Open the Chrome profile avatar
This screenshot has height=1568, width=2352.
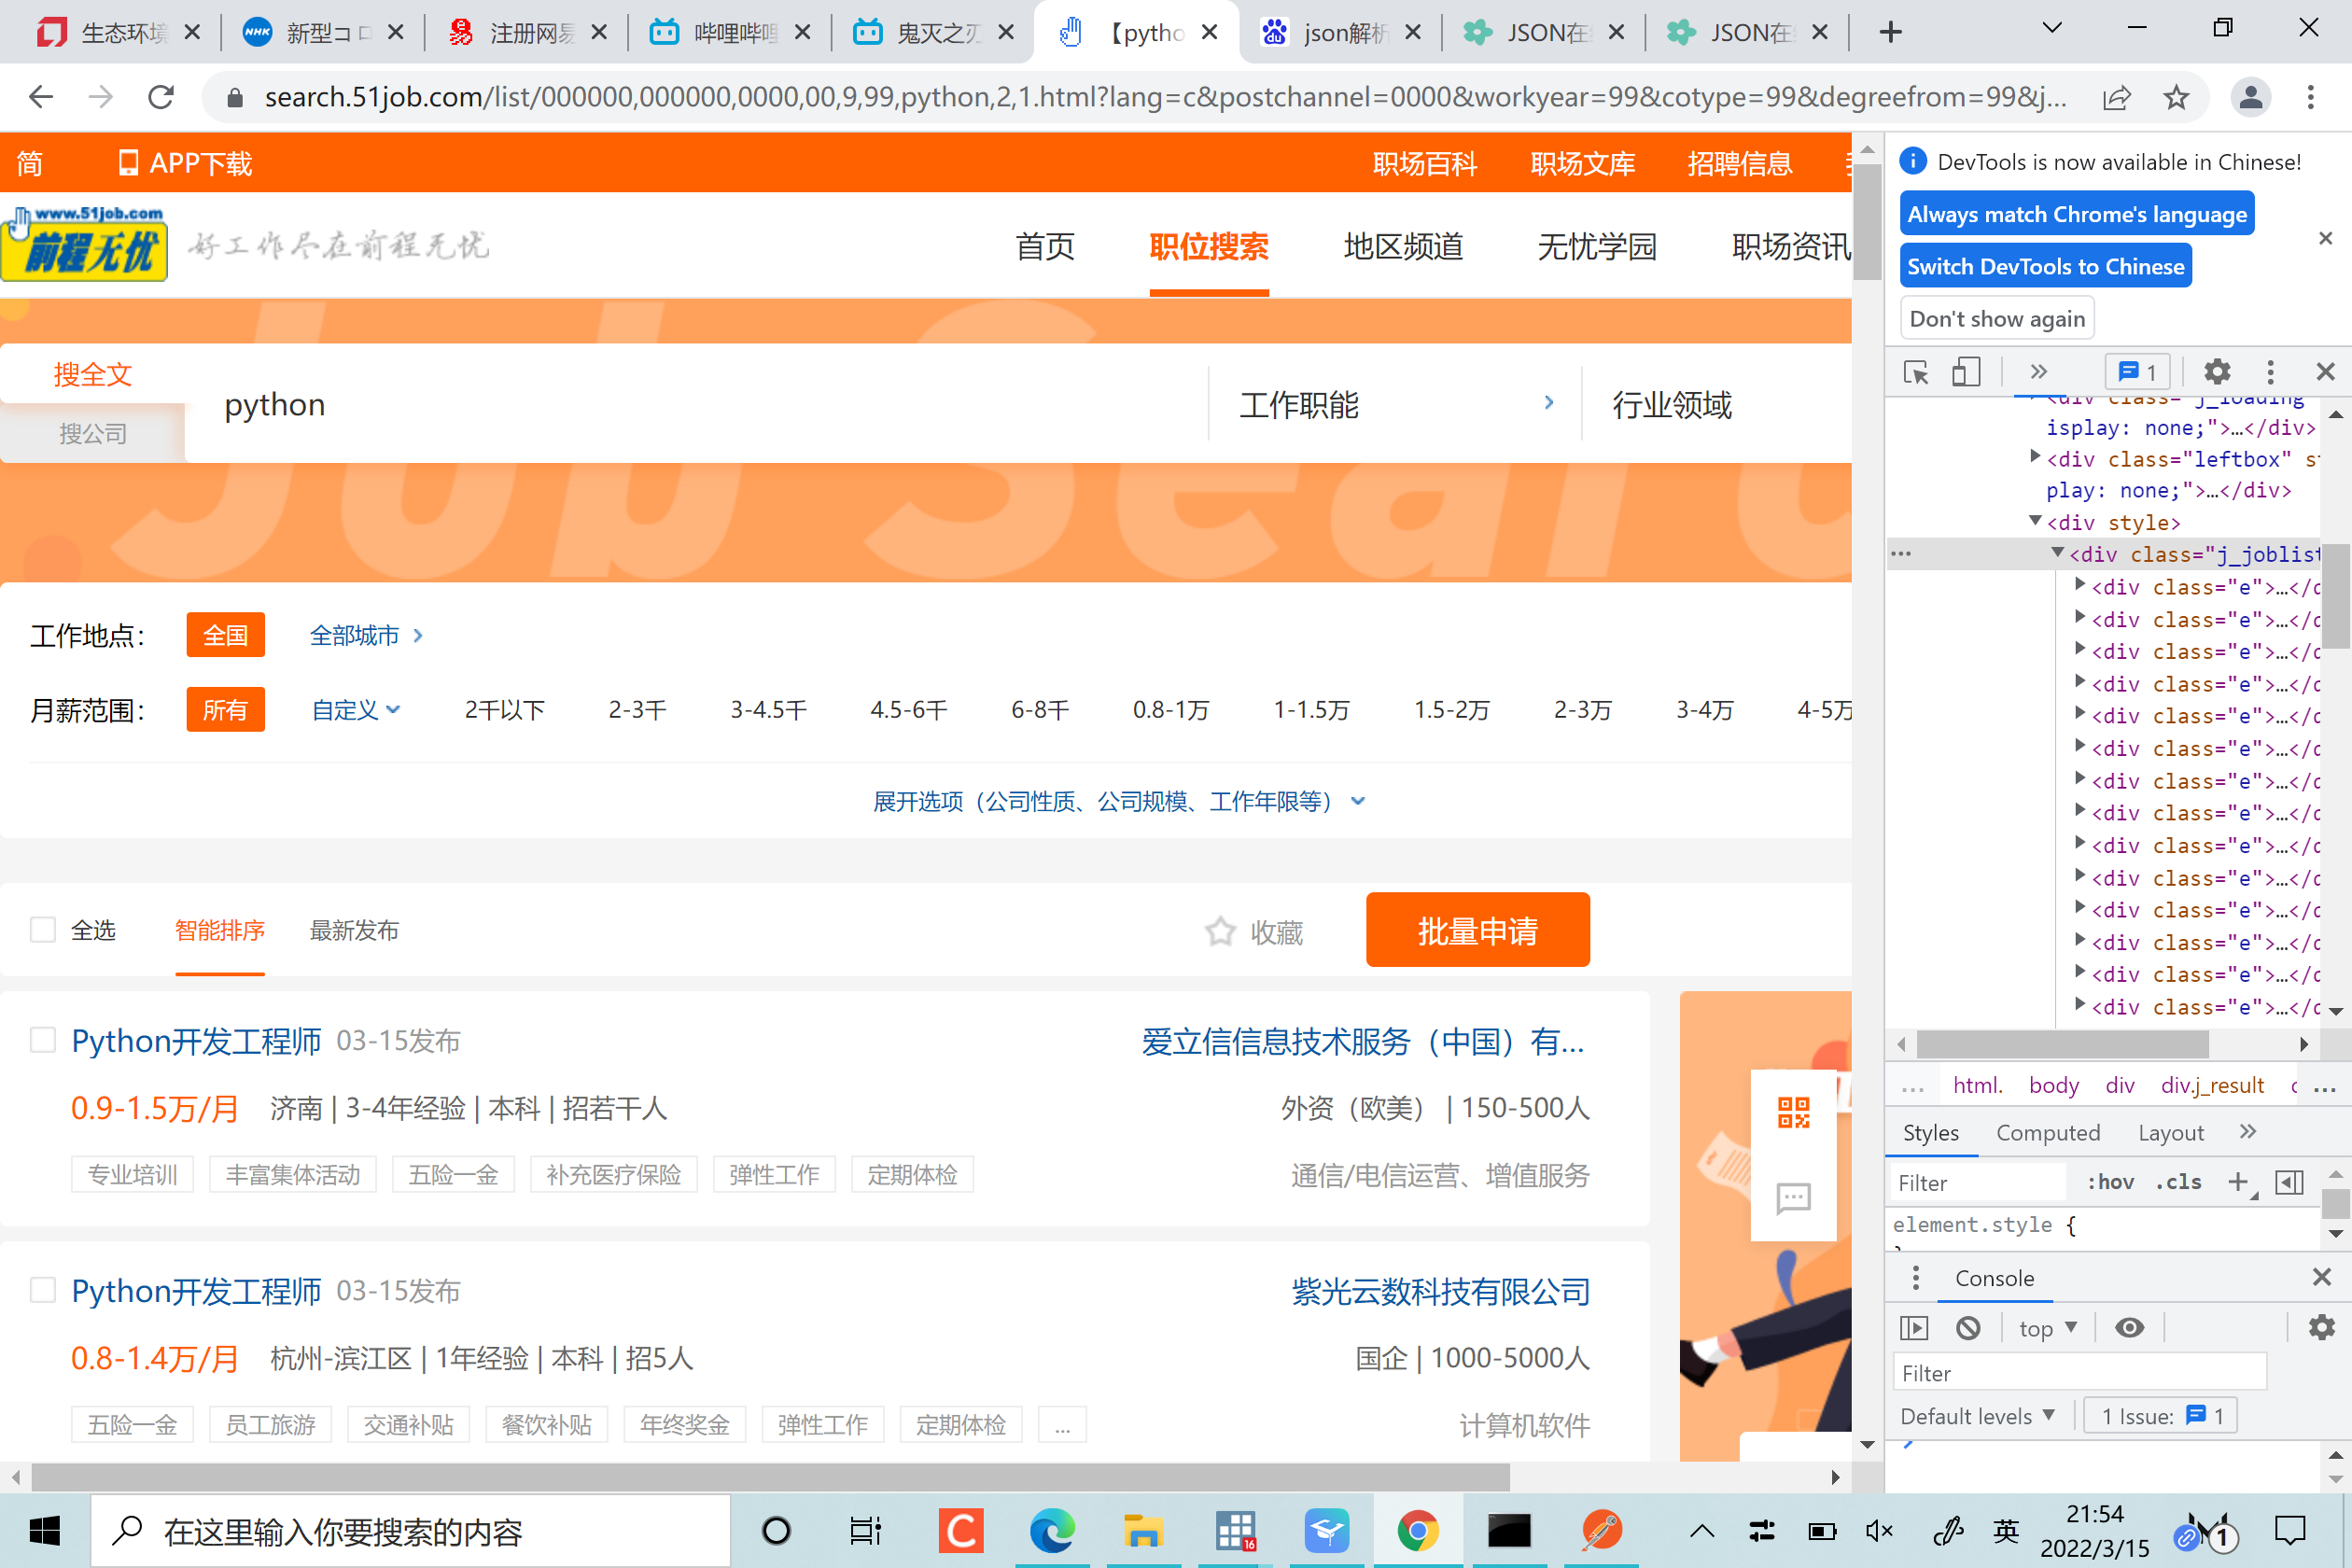click(x=2250, y=97)
